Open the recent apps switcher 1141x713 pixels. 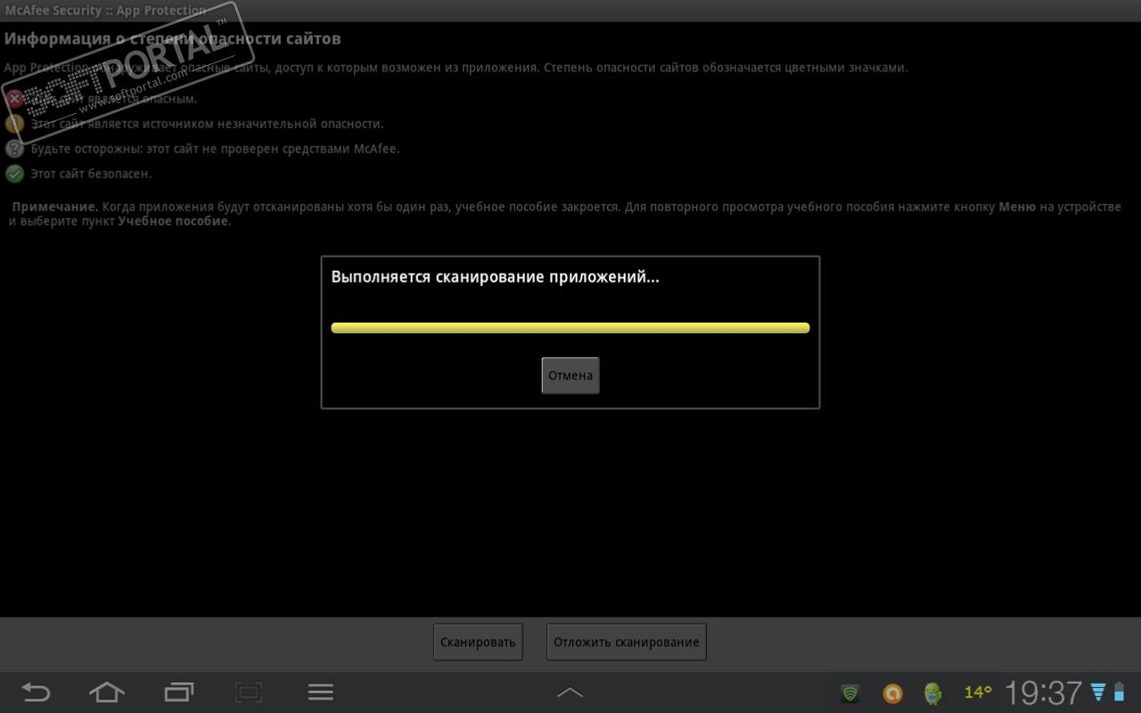pos(179,693)
